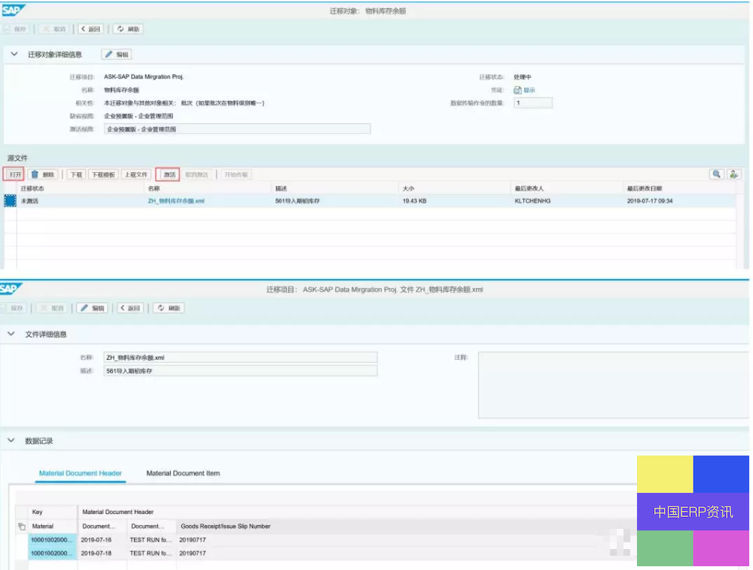Click 编辑 next to 迁移对象详细信息
This screenshot has height=570, width=753.
[x=117, y=54]
